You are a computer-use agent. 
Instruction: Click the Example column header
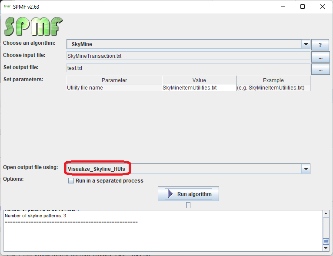(273, 80)
